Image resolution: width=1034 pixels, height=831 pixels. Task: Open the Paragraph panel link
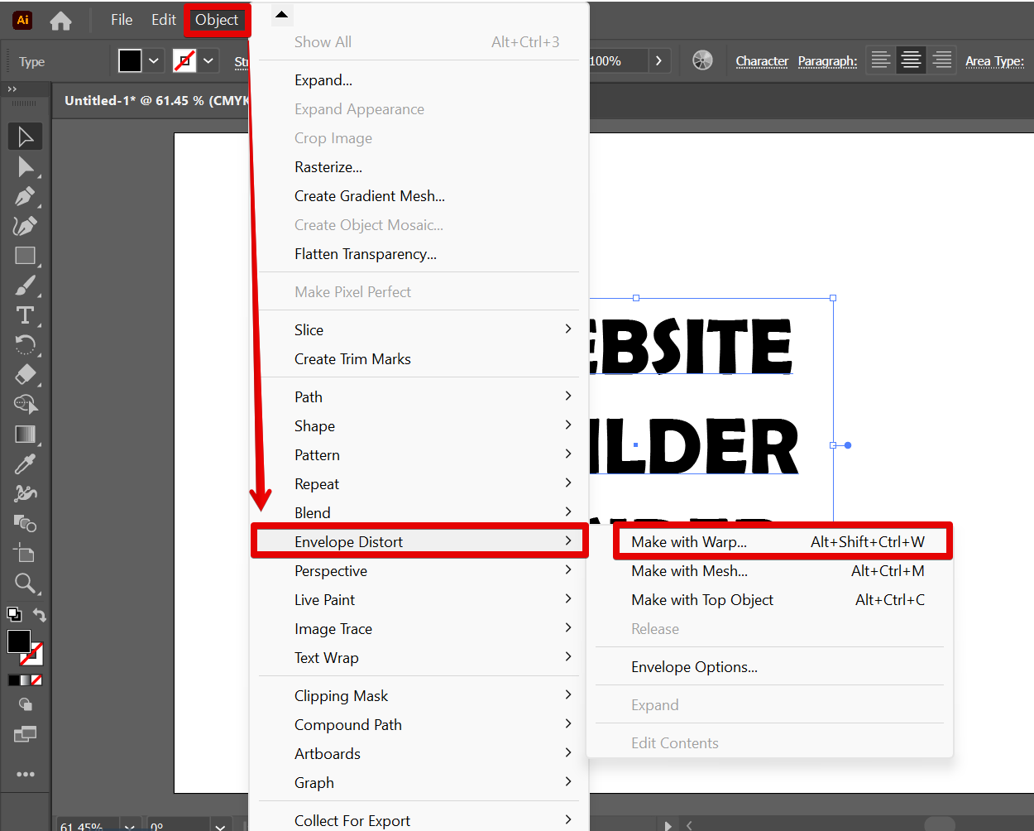click(827, 61)
